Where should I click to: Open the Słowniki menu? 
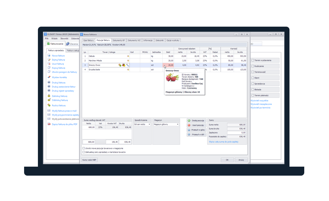[x=64, y=38]
